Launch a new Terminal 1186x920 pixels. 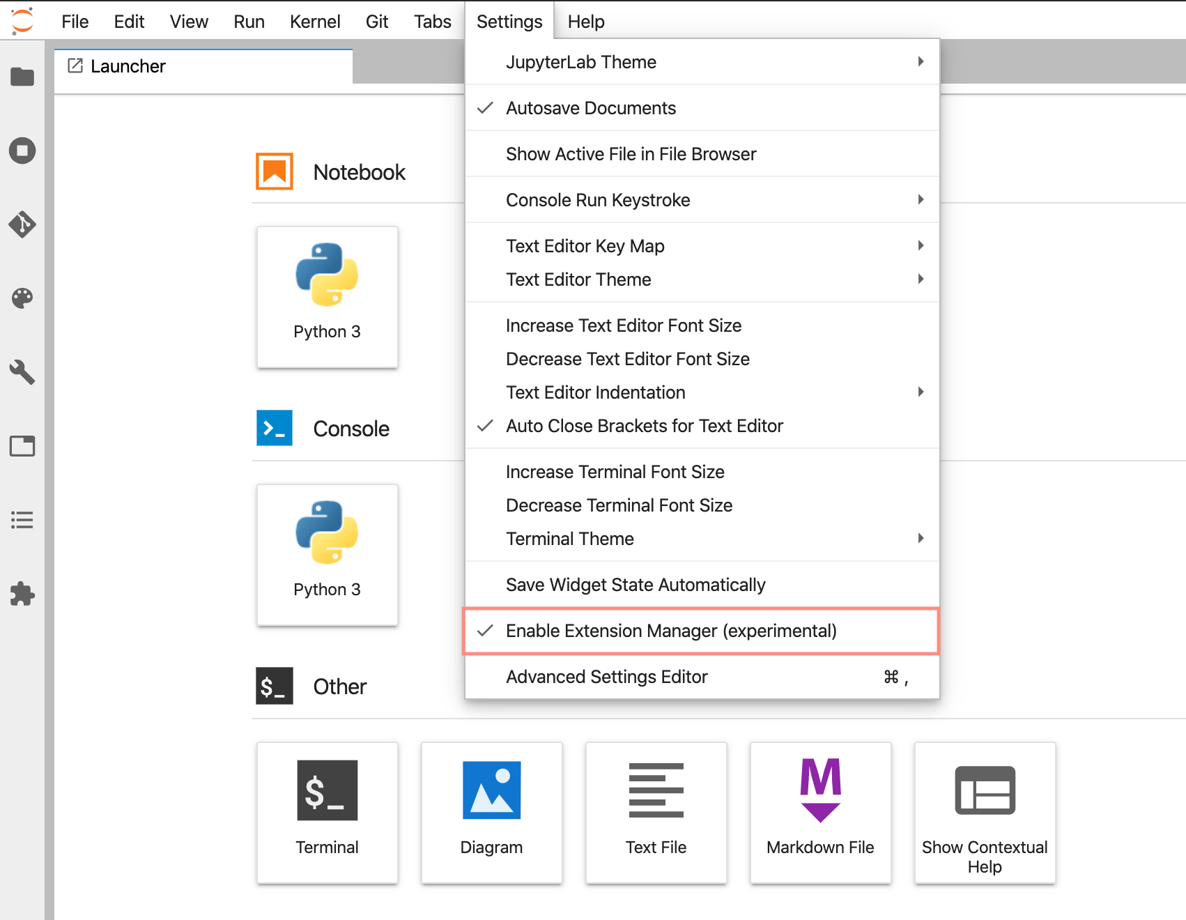tap(328, 813)
